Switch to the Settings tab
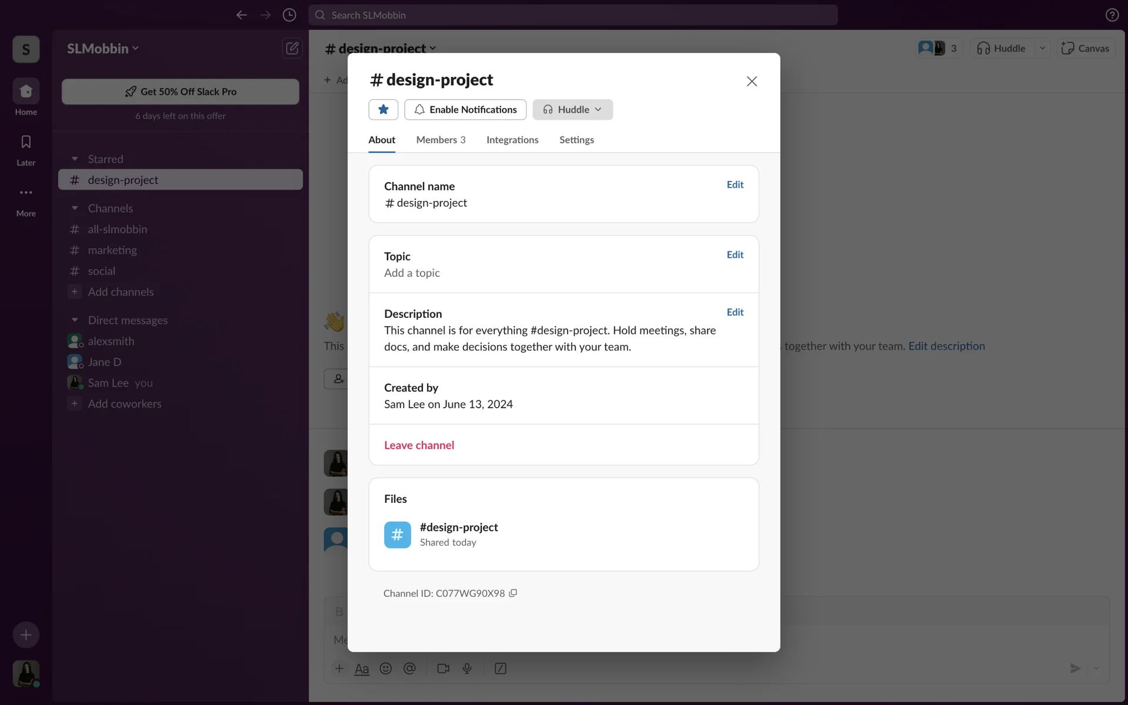1128x705 pixels. (576, 140)
